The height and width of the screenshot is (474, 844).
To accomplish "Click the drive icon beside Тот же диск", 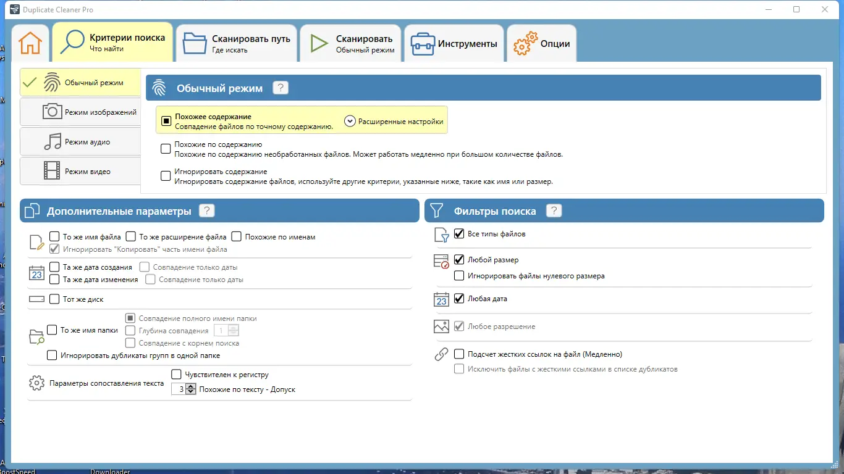I will [x=36, y=299].
